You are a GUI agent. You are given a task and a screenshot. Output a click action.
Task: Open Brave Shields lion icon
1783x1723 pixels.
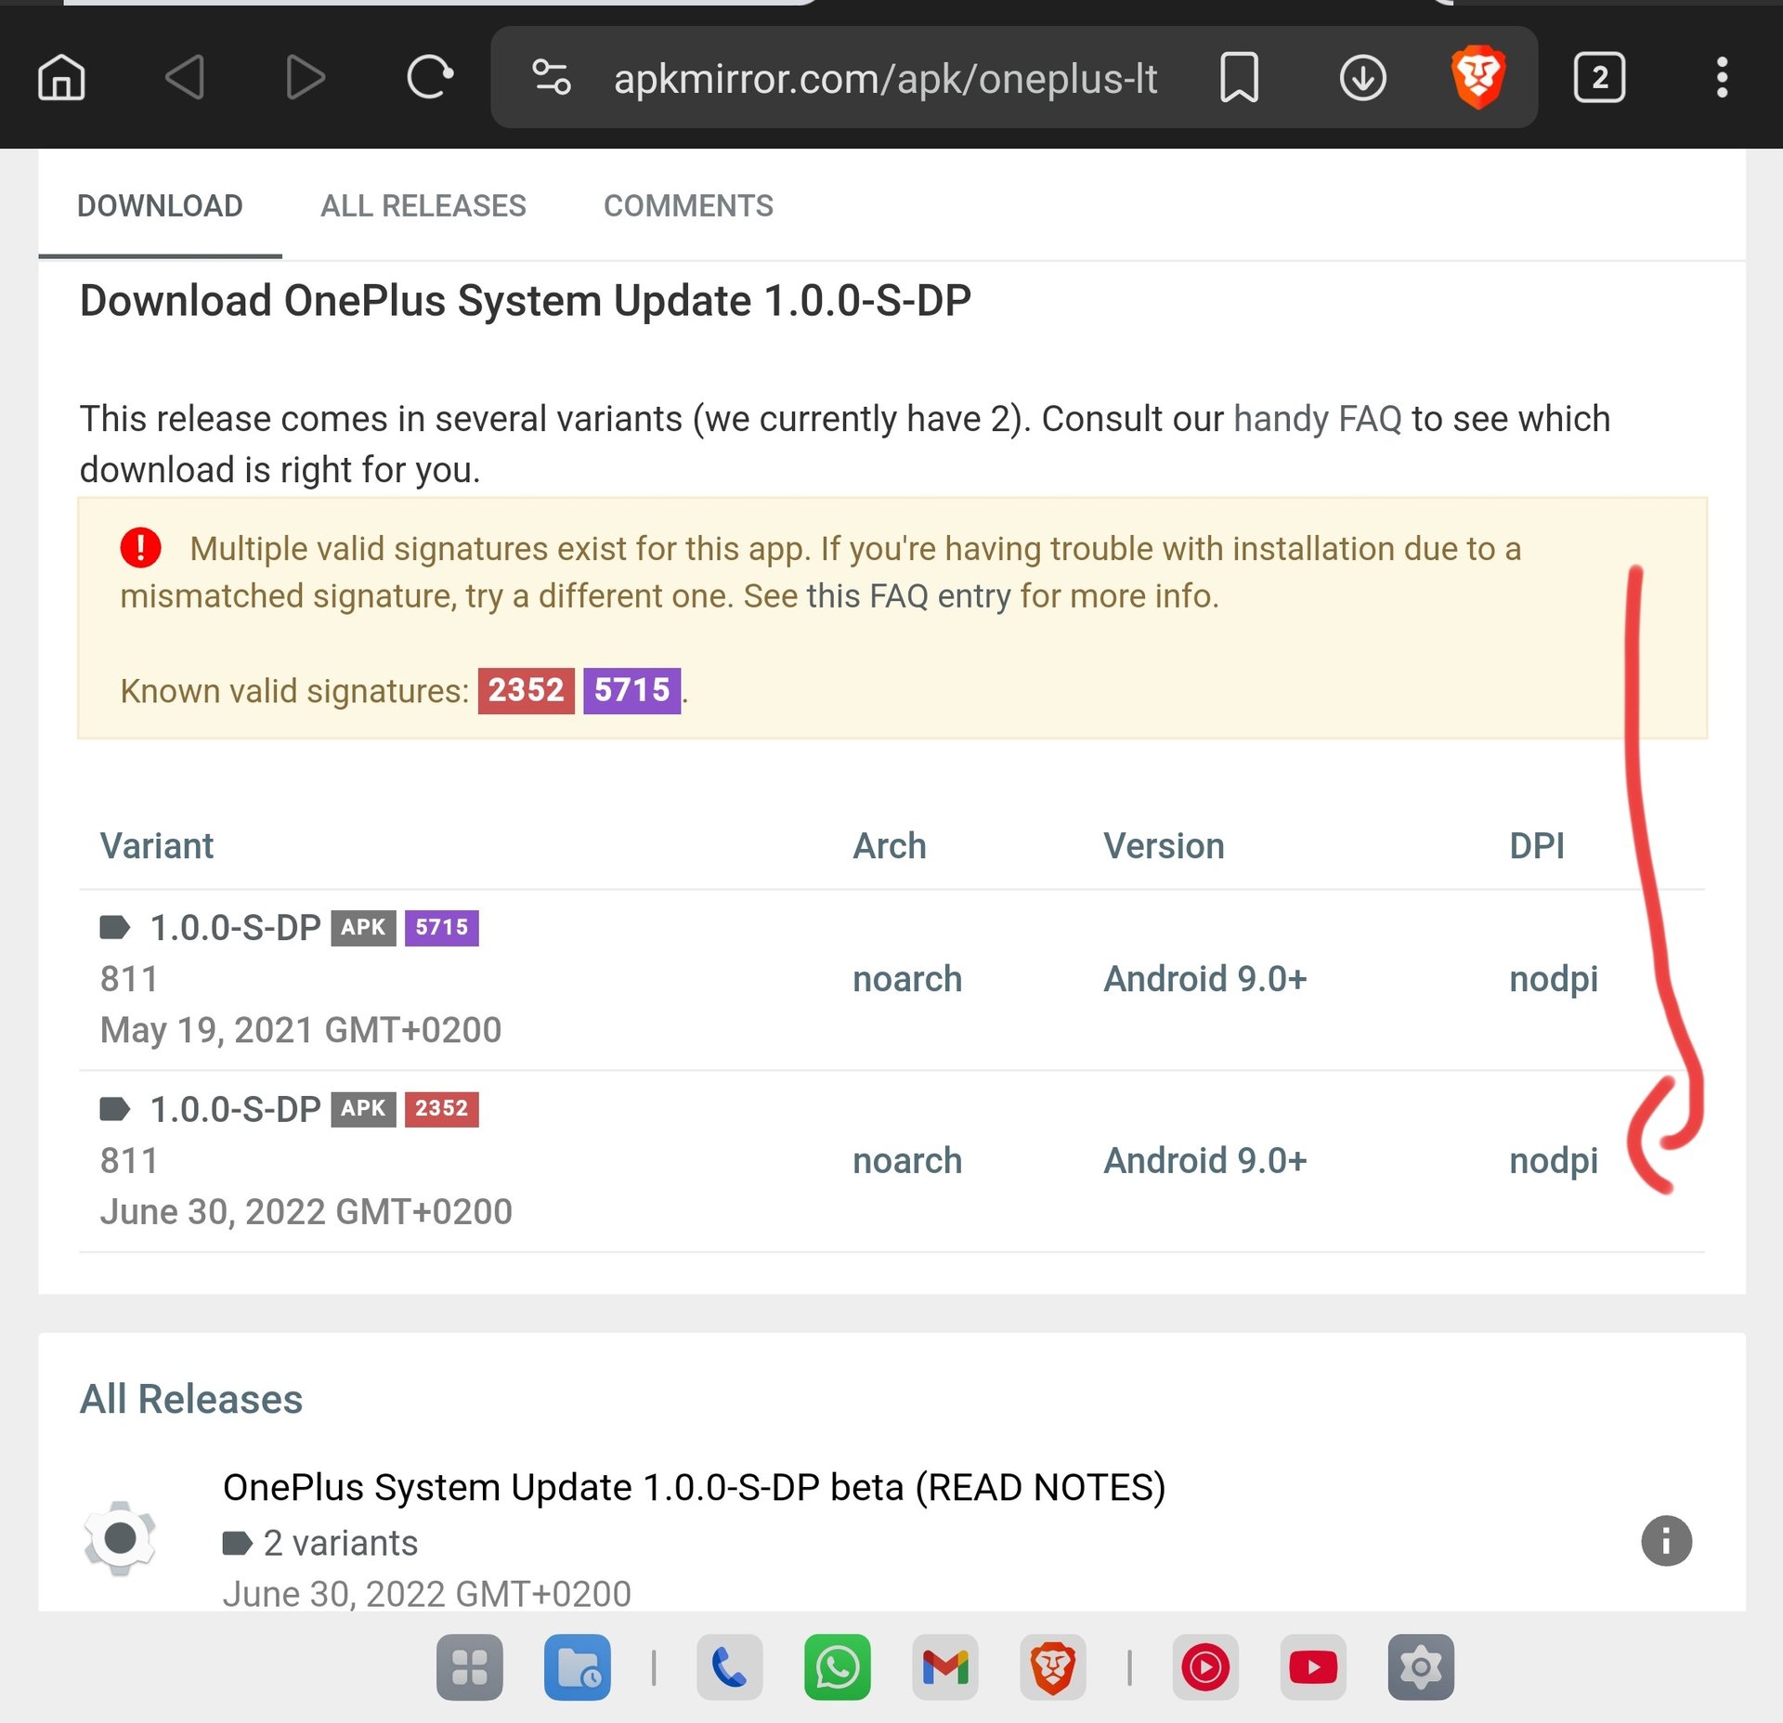pos(1477,77)
